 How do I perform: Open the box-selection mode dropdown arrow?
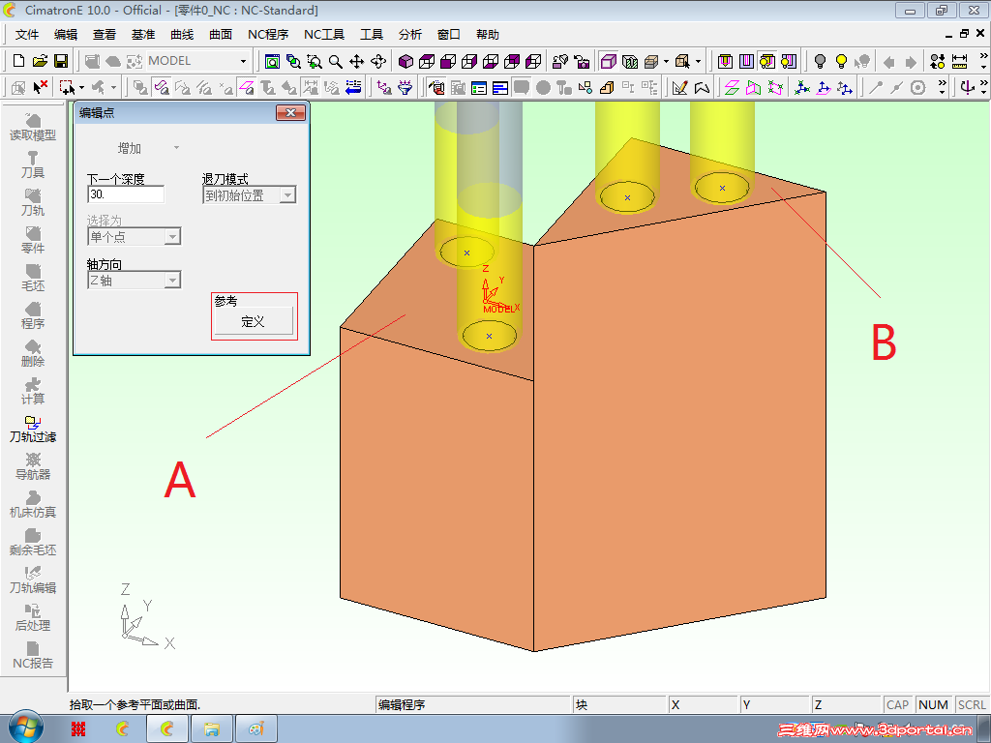point(81,87)
